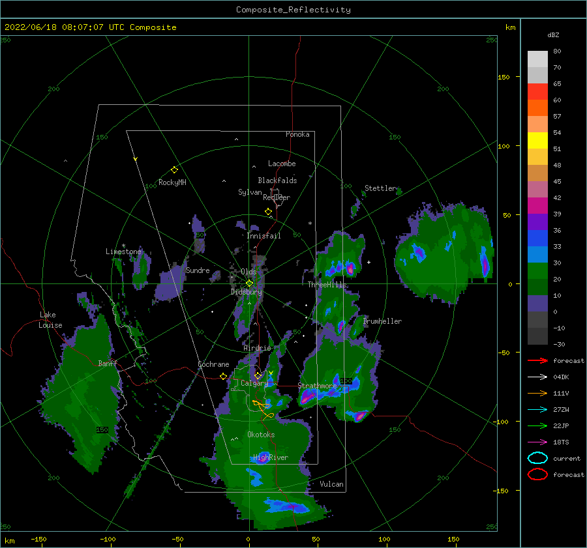Screen dimensions: 587x548
Task: Click the Sundre city label
Action: click(x=198, y=270)
